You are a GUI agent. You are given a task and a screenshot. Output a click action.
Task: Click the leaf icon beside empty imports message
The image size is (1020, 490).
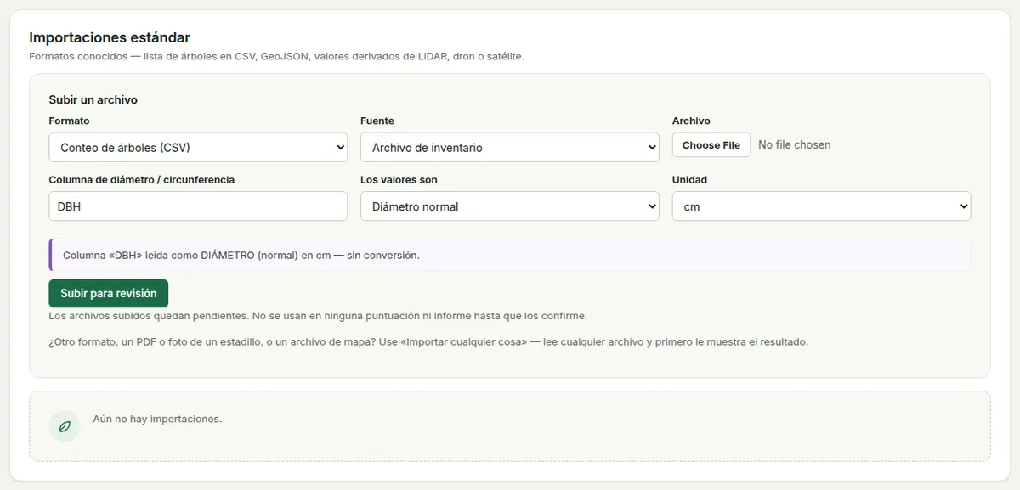pyautogui.click(x=64, y=426)
